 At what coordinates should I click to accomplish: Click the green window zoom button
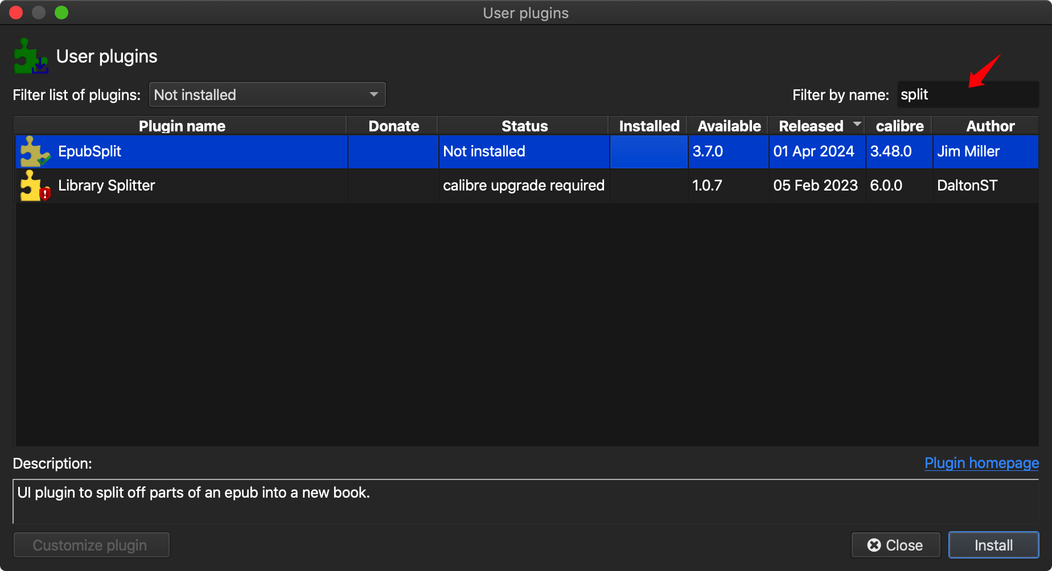coord(61,13)
